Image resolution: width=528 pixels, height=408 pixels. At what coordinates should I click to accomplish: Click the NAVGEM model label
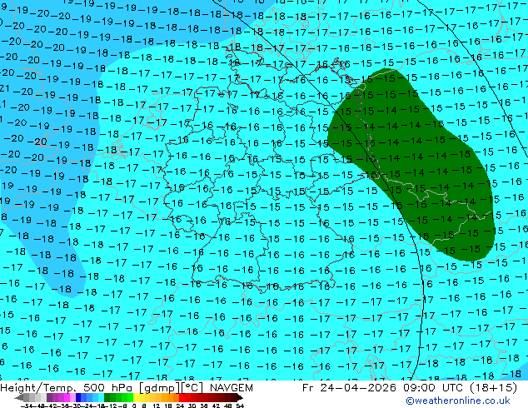pos(231,388)
